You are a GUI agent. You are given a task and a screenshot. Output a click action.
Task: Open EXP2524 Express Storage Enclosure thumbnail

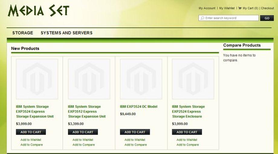coord(193,79)
